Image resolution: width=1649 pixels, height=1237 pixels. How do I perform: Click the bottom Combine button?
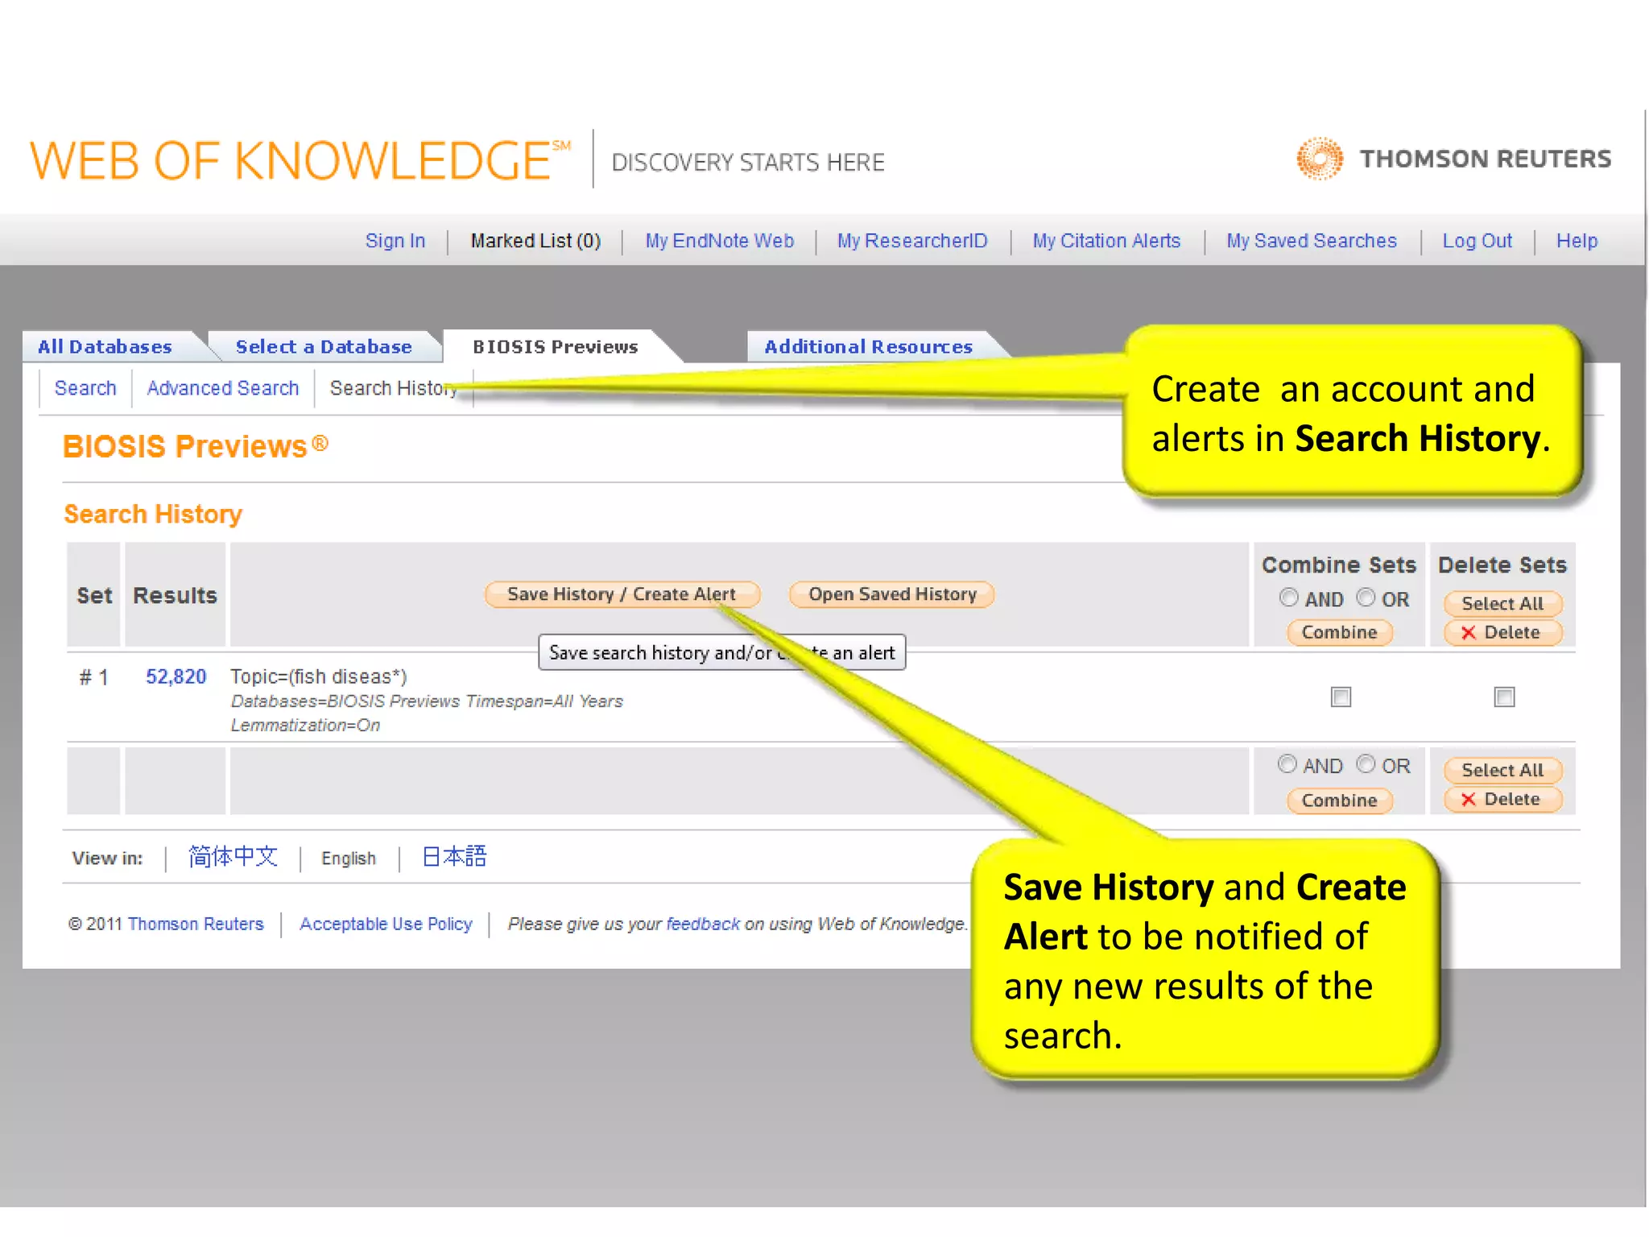[x=1340, y=801]
